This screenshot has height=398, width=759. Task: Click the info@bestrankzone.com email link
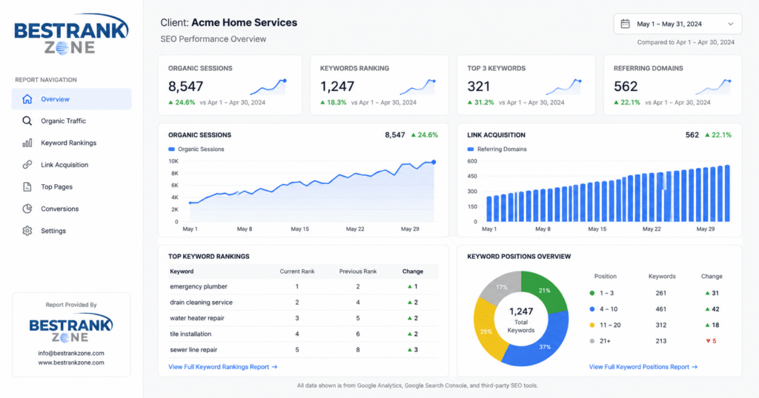click(71, 353)
